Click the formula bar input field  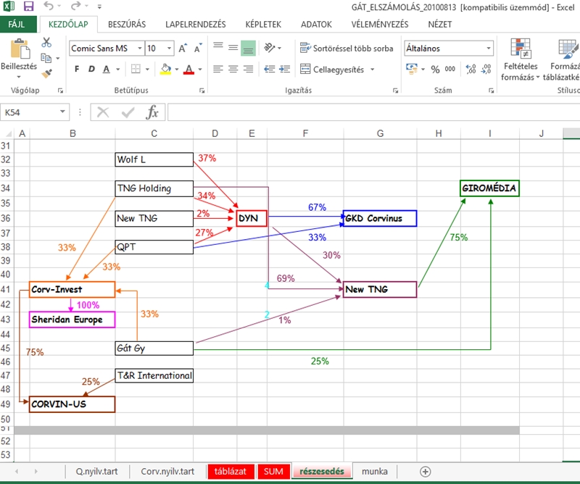[x=373, y=112]
